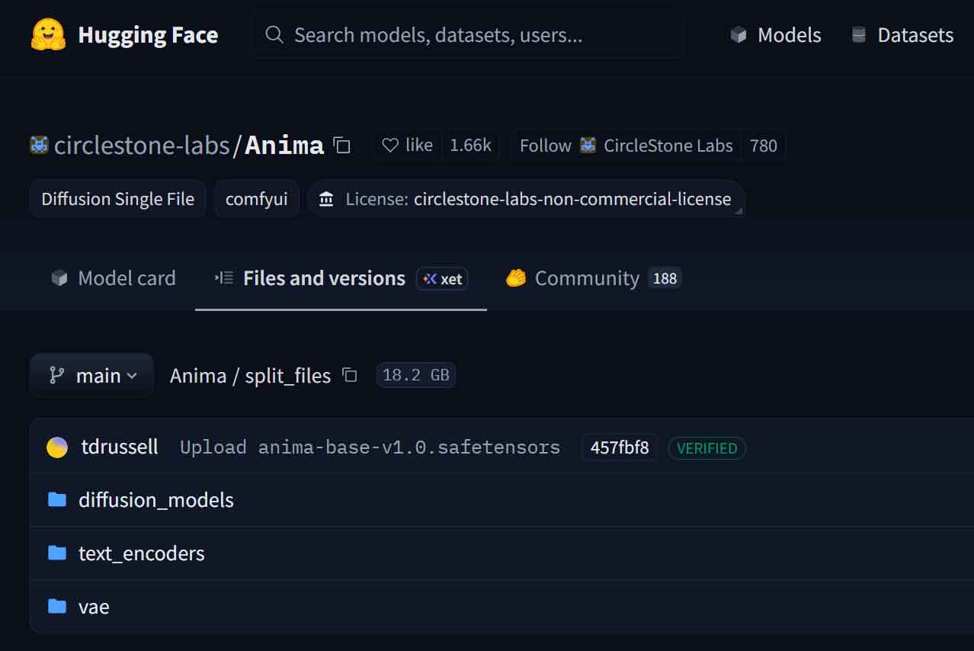Open the Upload anima-base-v1.0.safetensors commit message
The image size is (974, 651).
click(370, 447)
